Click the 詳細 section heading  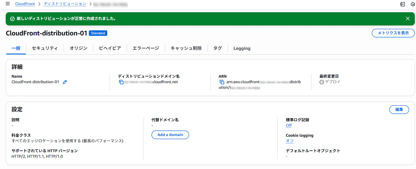tap(17, 67)
